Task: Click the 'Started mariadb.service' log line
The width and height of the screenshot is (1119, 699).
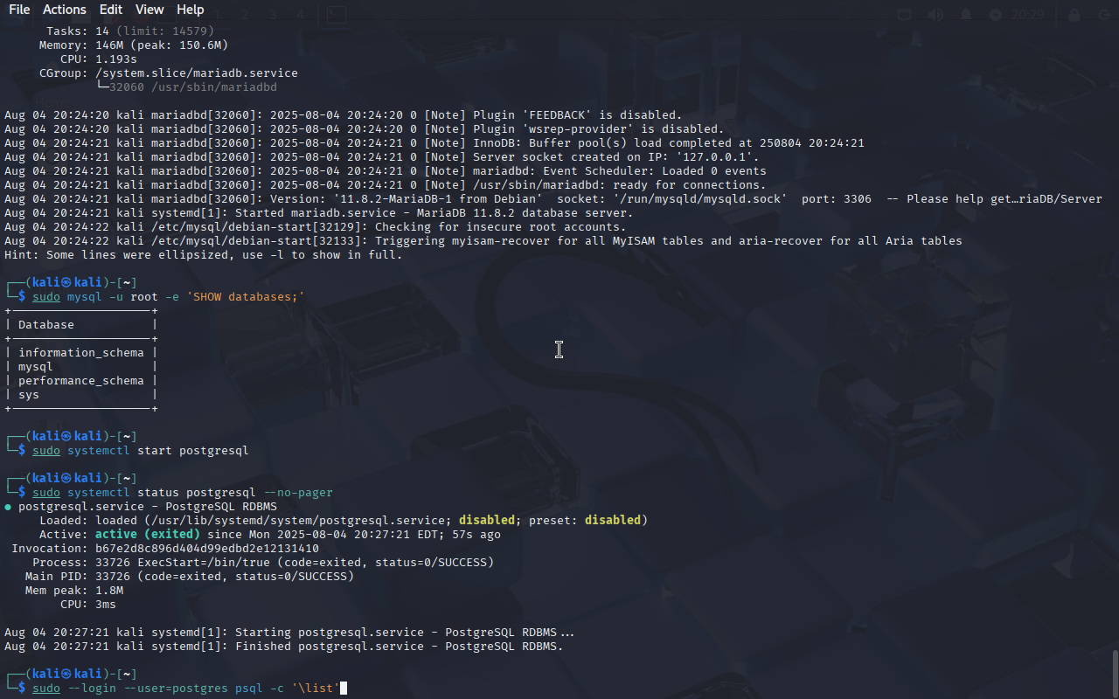Action: (319, 213)
